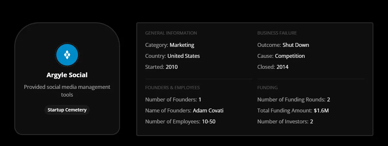Image resolution: width=388 pixels, height=146 pixels.
Task: Click the 10-50 employees value
Action: pyautogui.click(x=208, y=121)
